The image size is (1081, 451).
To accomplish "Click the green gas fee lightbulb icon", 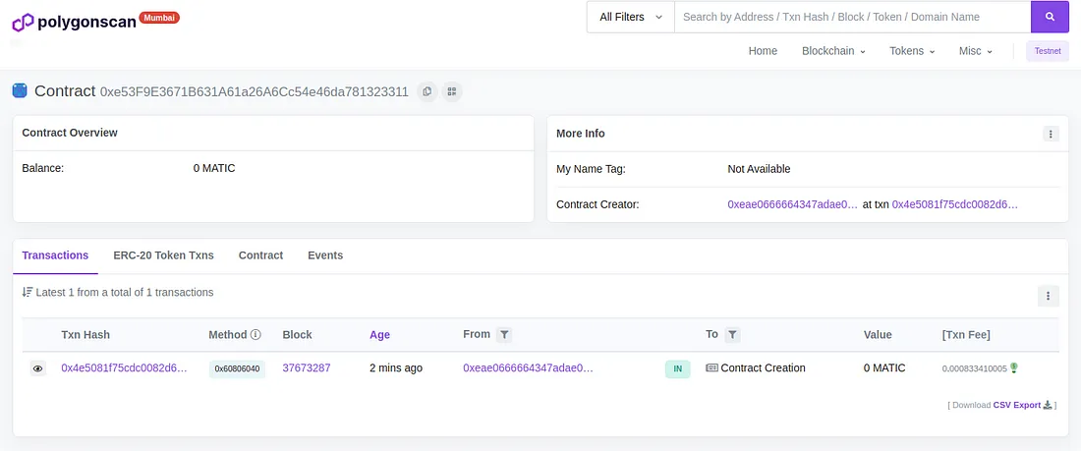I will 1014,367.
